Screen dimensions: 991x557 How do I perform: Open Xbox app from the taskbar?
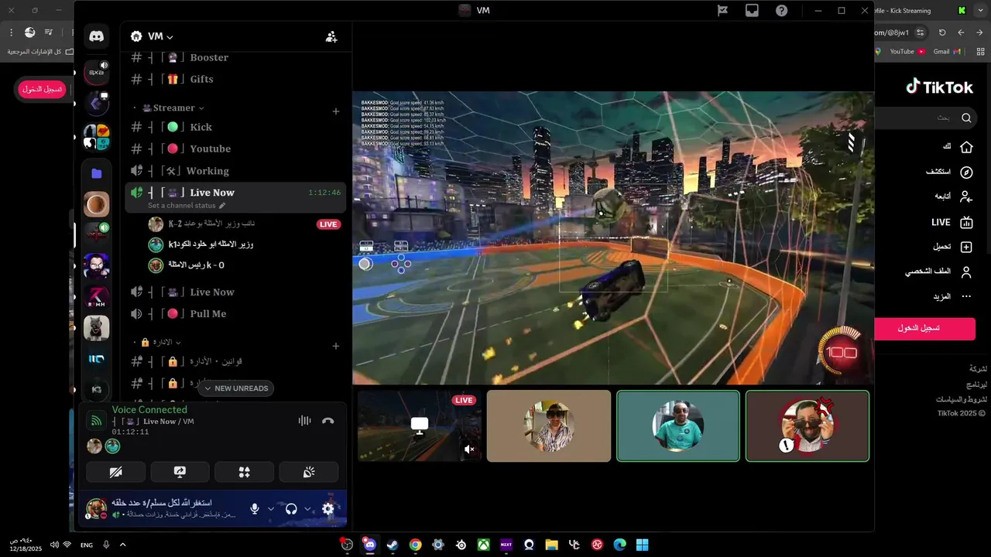tap(483, 545)
